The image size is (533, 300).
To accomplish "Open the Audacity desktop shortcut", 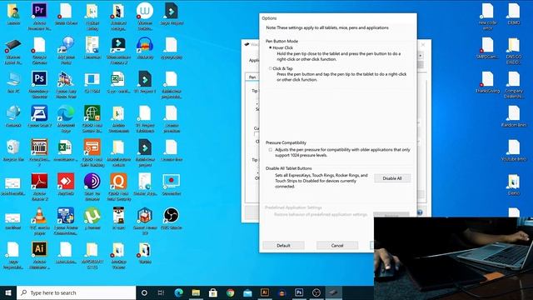I will pyautogui.click(x=145, y=47).
